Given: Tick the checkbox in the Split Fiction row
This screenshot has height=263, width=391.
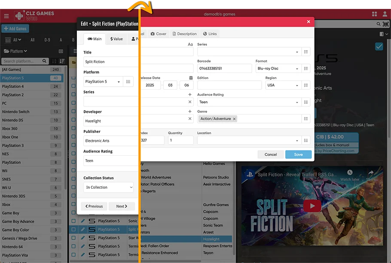Looking at the screenshot, I should 73,230.
